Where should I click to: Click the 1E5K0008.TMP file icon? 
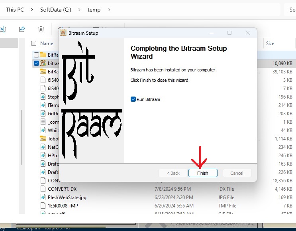tap(43, 206)
